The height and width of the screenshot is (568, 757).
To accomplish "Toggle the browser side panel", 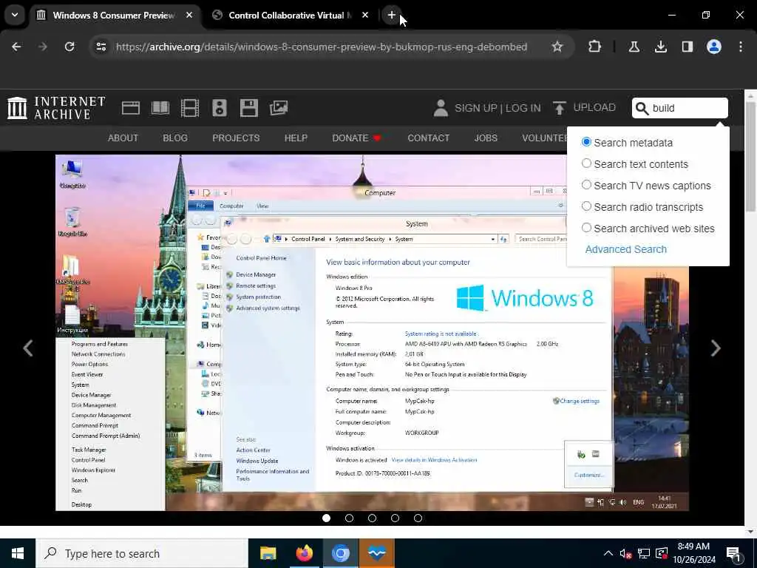I will tap(687, 47).
